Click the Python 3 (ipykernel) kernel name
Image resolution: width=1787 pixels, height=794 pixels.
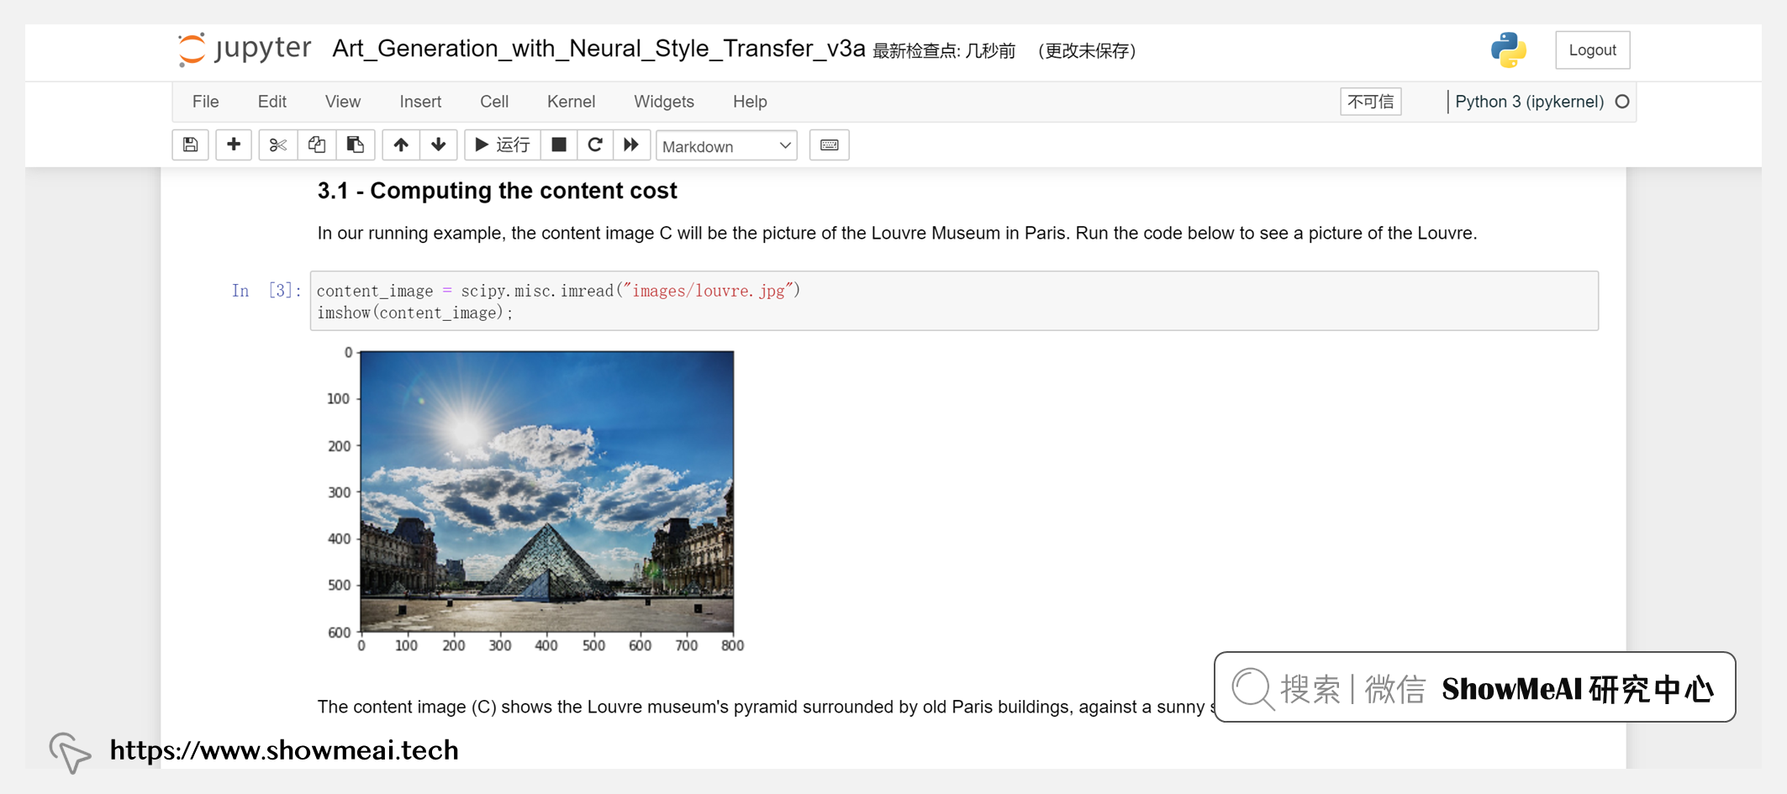pos(1529,102)
